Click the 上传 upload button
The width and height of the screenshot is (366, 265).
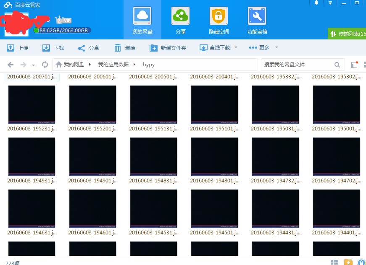click(18, 48)
